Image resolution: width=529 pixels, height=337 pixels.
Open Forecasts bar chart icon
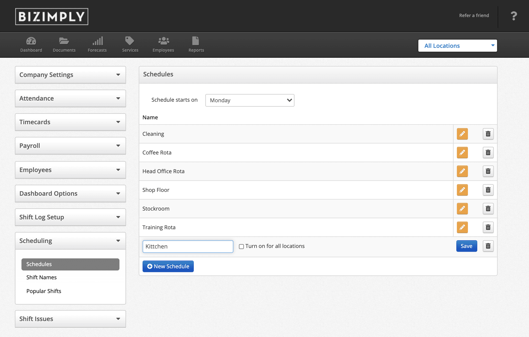tap(97, 41)
